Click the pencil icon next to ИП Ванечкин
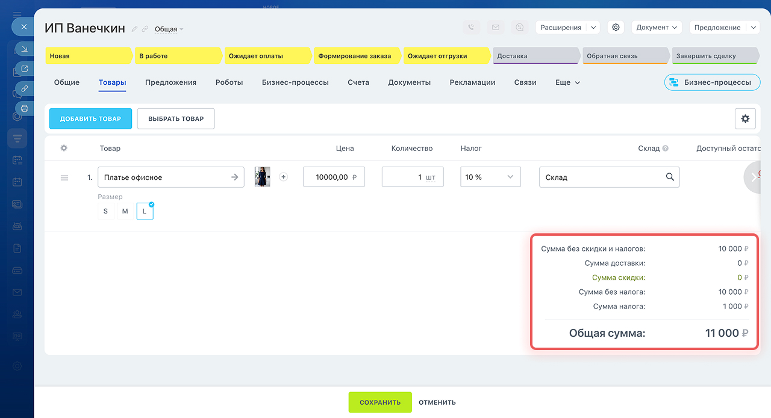 [x=135, y=29]
